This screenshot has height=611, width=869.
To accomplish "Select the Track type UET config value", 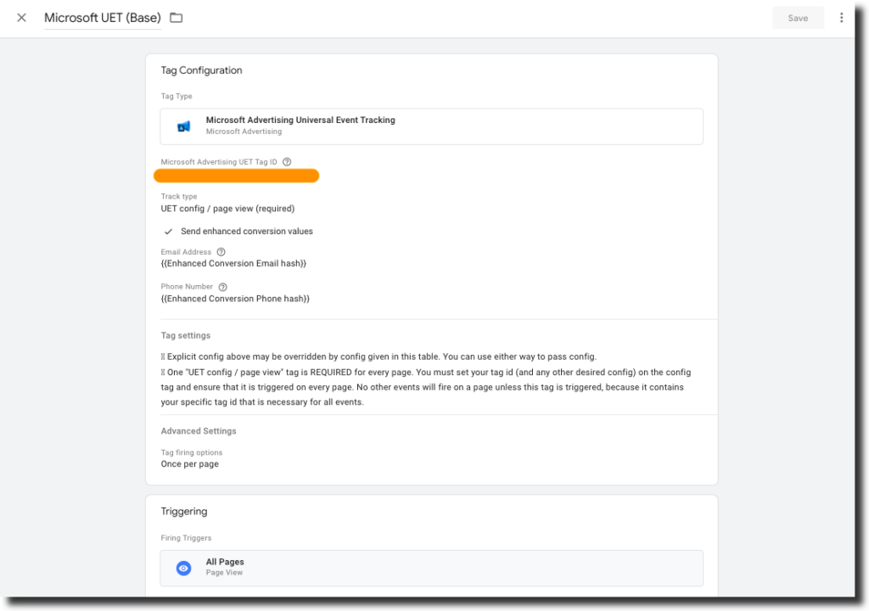I will [227, 209].
